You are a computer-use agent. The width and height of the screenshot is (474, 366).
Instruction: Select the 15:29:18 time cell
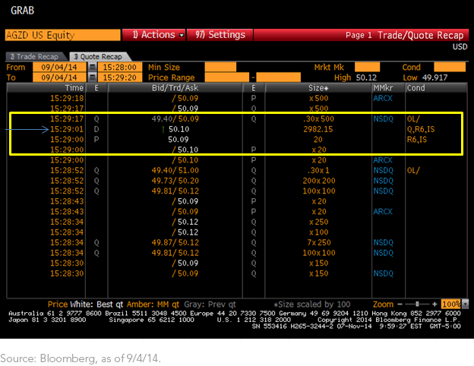pos(67,98)
